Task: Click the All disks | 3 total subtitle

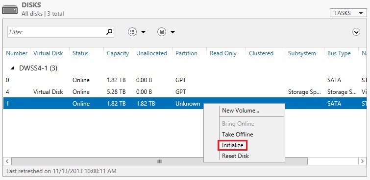Action: tap(43, 14)
